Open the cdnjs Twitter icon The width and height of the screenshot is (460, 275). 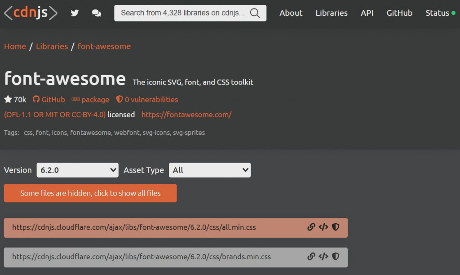pos(75,13)
